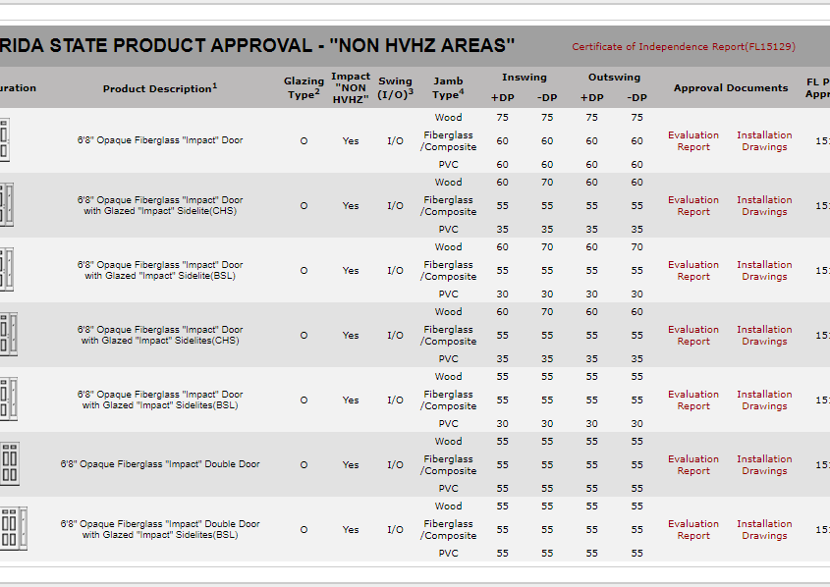The height and width of the screenshot is (587, 830).
Task: Open Installation Drawings for the Opaque Fiberglass Impact Door
Action: click(x=764, y=140)
